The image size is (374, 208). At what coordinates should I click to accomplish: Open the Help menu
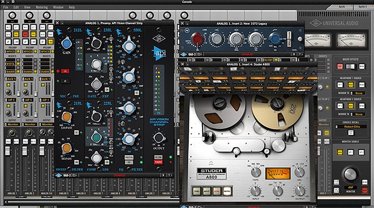pos(72,7)
